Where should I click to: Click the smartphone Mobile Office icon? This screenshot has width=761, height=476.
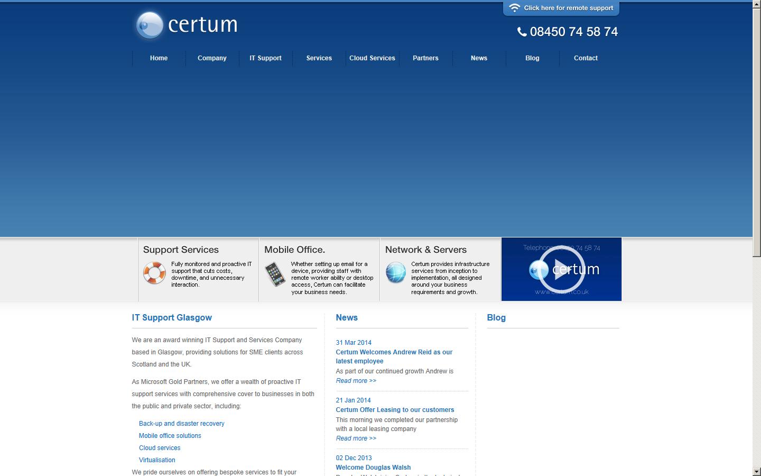coord(275,274)
